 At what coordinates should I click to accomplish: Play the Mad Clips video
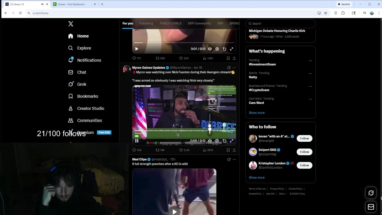tap(175, 212)
